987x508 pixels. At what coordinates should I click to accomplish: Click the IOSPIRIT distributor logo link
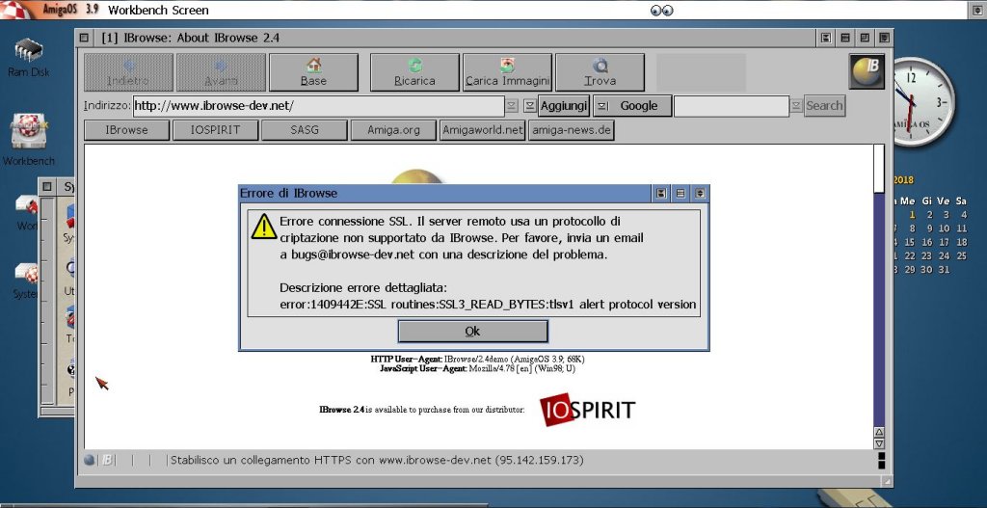pos(587,410)
